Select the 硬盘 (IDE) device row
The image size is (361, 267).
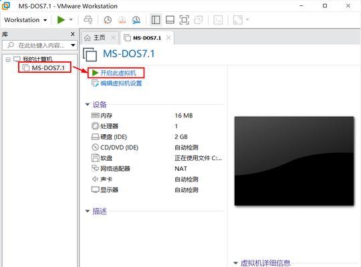click(x=157, y=137)
